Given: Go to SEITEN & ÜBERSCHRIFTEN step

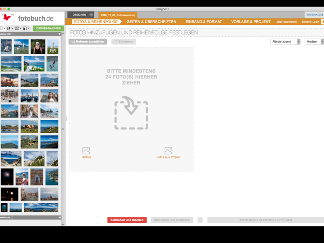Looking at the screenshot, I should tap(151, 22).
